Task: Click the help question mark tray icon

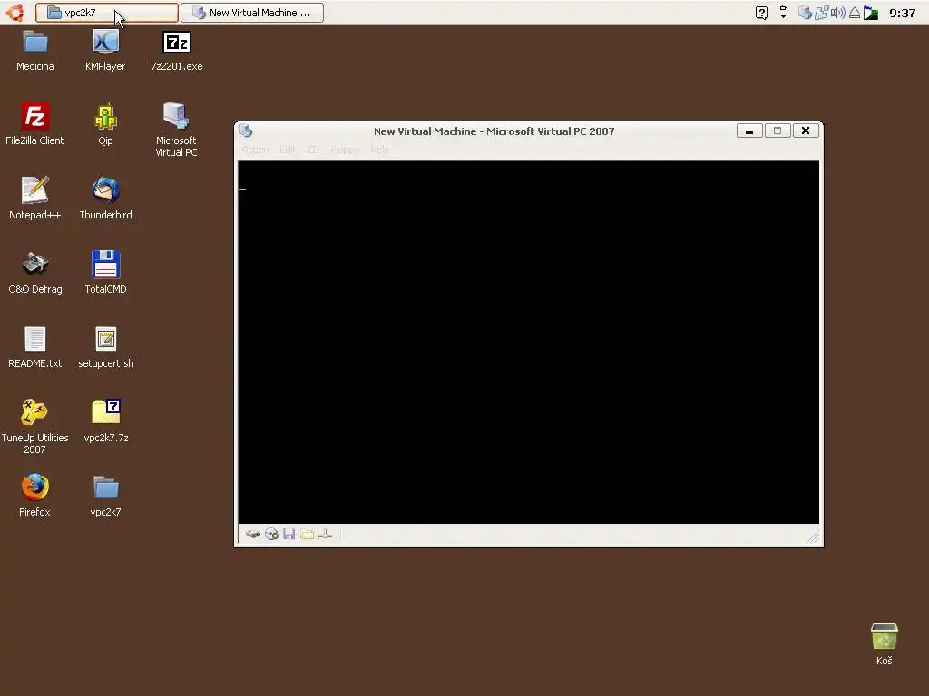Action: (762, 13)
